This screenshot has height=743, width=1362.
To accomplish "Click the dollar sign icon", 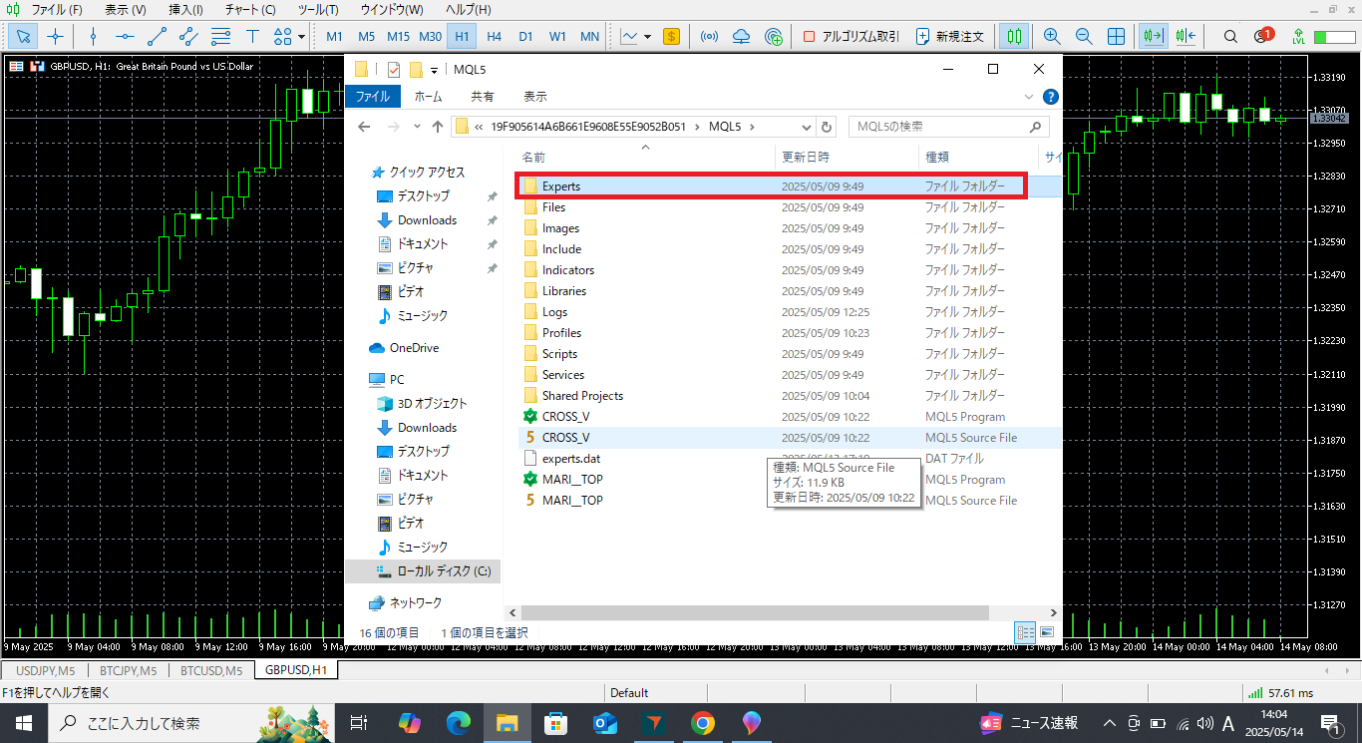I will pyautogui.click(x=671, y=37).
